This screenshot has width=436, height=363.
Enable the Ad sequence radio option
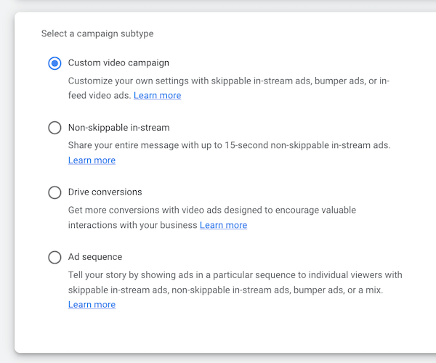click(x=54, y=257)
